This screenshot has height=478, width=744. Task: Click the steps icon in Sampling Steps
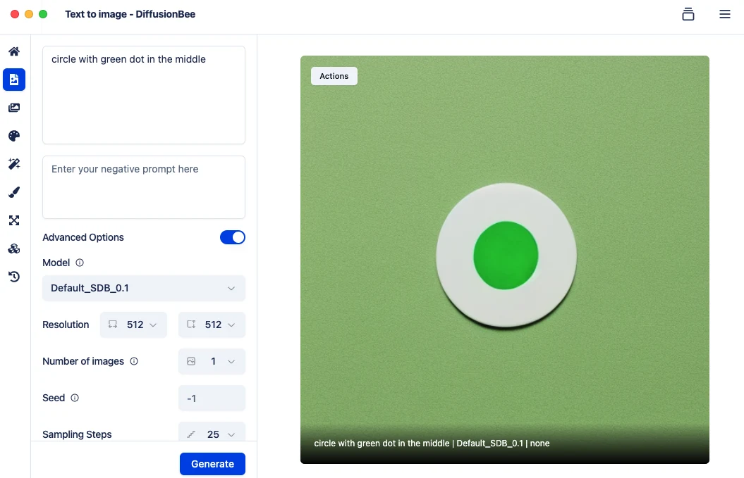click(191, 434)
